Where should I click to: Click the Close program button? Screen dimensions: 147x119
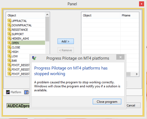[x=107, y=102]
